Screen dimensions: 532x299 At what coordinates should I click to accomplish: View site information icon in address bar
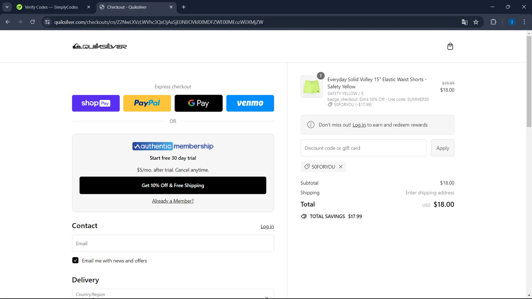point(47,22)
